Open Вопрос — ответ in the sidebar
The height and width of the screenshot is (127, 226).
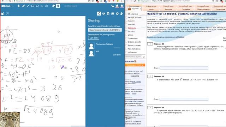tap(134, 46)
